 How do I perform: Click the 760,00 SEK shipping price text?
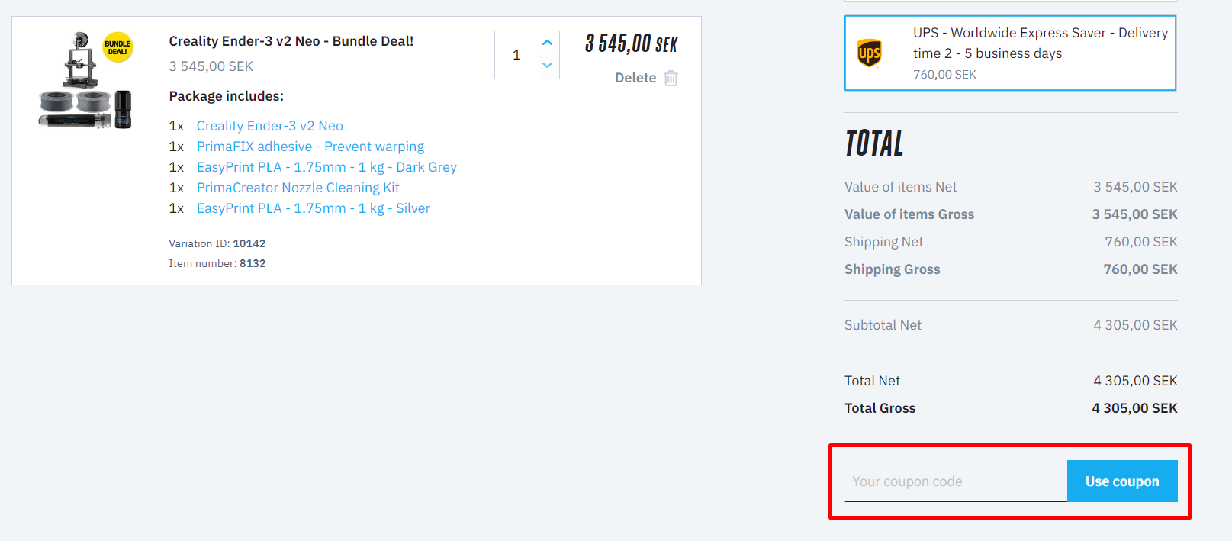tap(944, 74)
